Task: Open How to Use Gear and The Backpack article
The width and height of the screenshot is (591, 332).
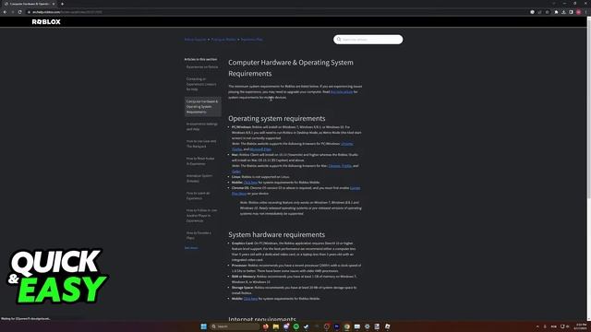Action: pos(201,144)
